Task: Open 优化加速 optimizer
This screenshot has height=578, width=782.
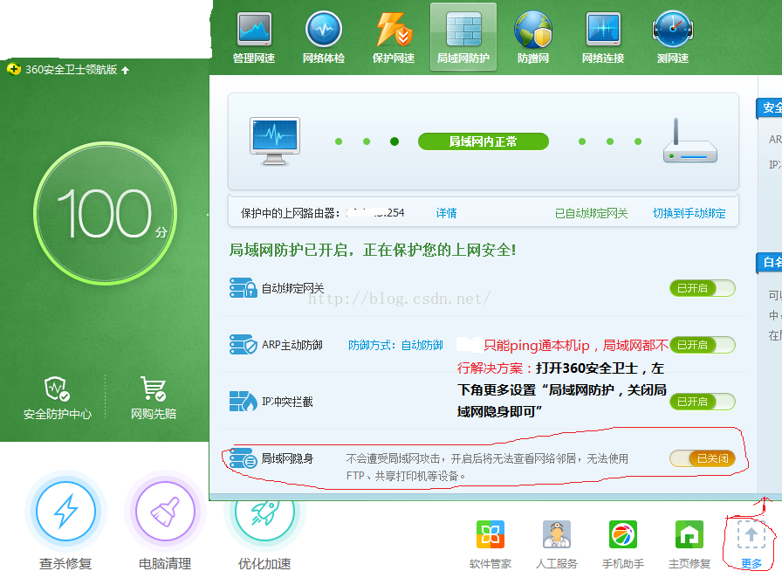Action: [264, 534]
